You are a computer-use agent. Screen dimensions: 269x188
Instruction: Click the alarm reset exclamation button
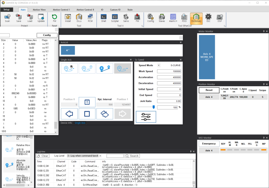point(87,102)
